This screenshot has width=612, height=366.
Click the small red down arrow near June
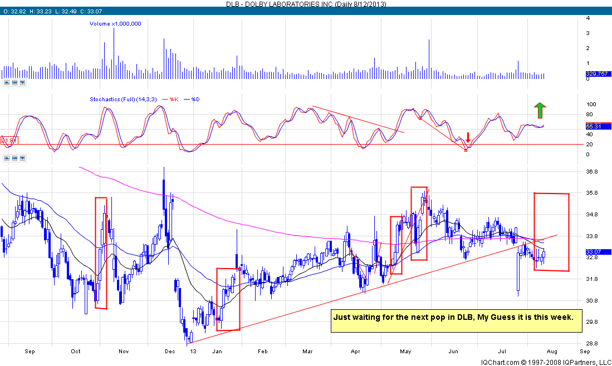[x=468, y=137]
